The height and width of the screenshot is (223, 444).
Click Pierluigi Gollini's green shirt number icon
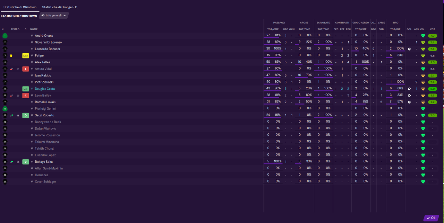[5, 109]
